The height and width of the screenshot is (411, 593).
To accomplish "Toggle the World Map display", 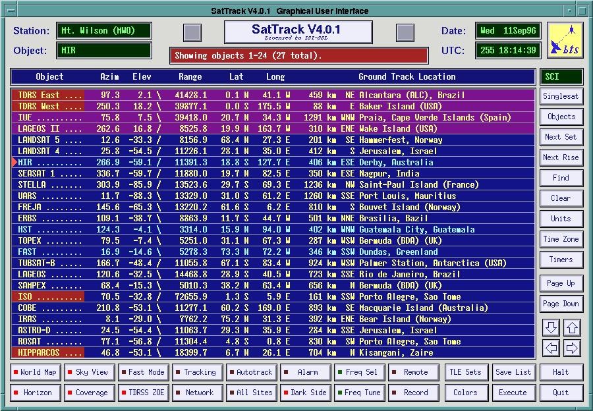I will click(34, 372).
